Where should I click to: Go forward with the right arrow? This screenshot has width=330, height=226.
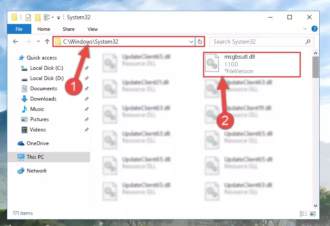(28, 42)
